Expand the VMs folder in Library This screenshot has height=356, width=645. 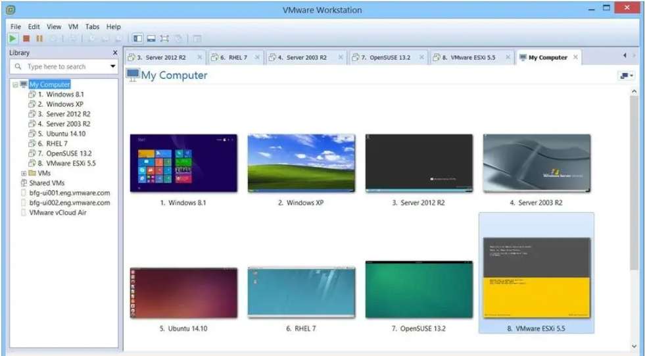click(24, 173)
